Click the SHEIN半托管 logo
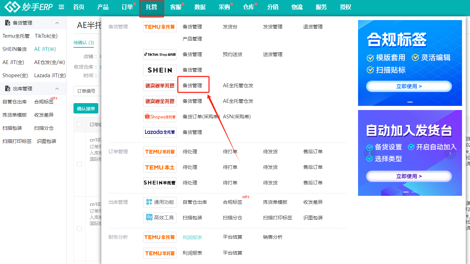The height and width of the screenshot is (264, 470). tap(160, 183)
